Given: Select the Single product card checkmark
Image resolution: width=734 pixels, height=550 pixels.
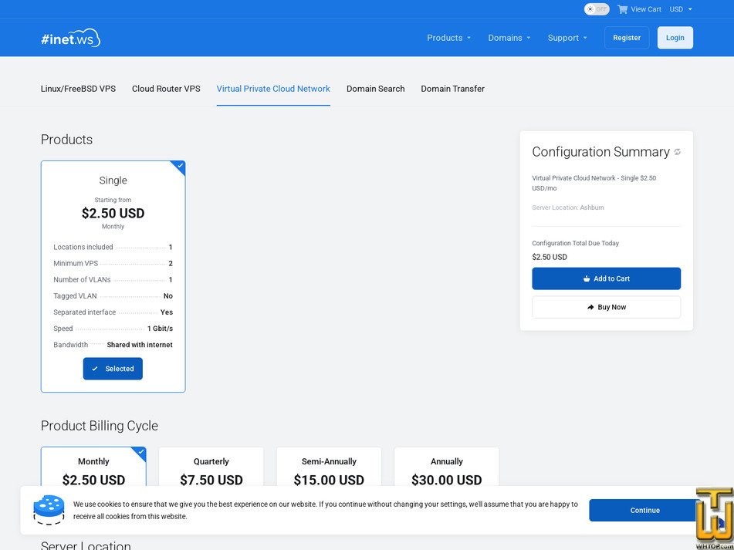Looking at the screenshot, I should [x=180, y=166].
